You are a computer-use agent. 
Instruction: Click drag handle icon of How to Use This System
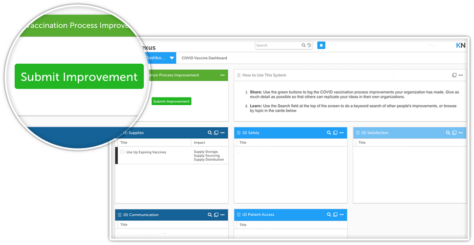pos(238,75)
